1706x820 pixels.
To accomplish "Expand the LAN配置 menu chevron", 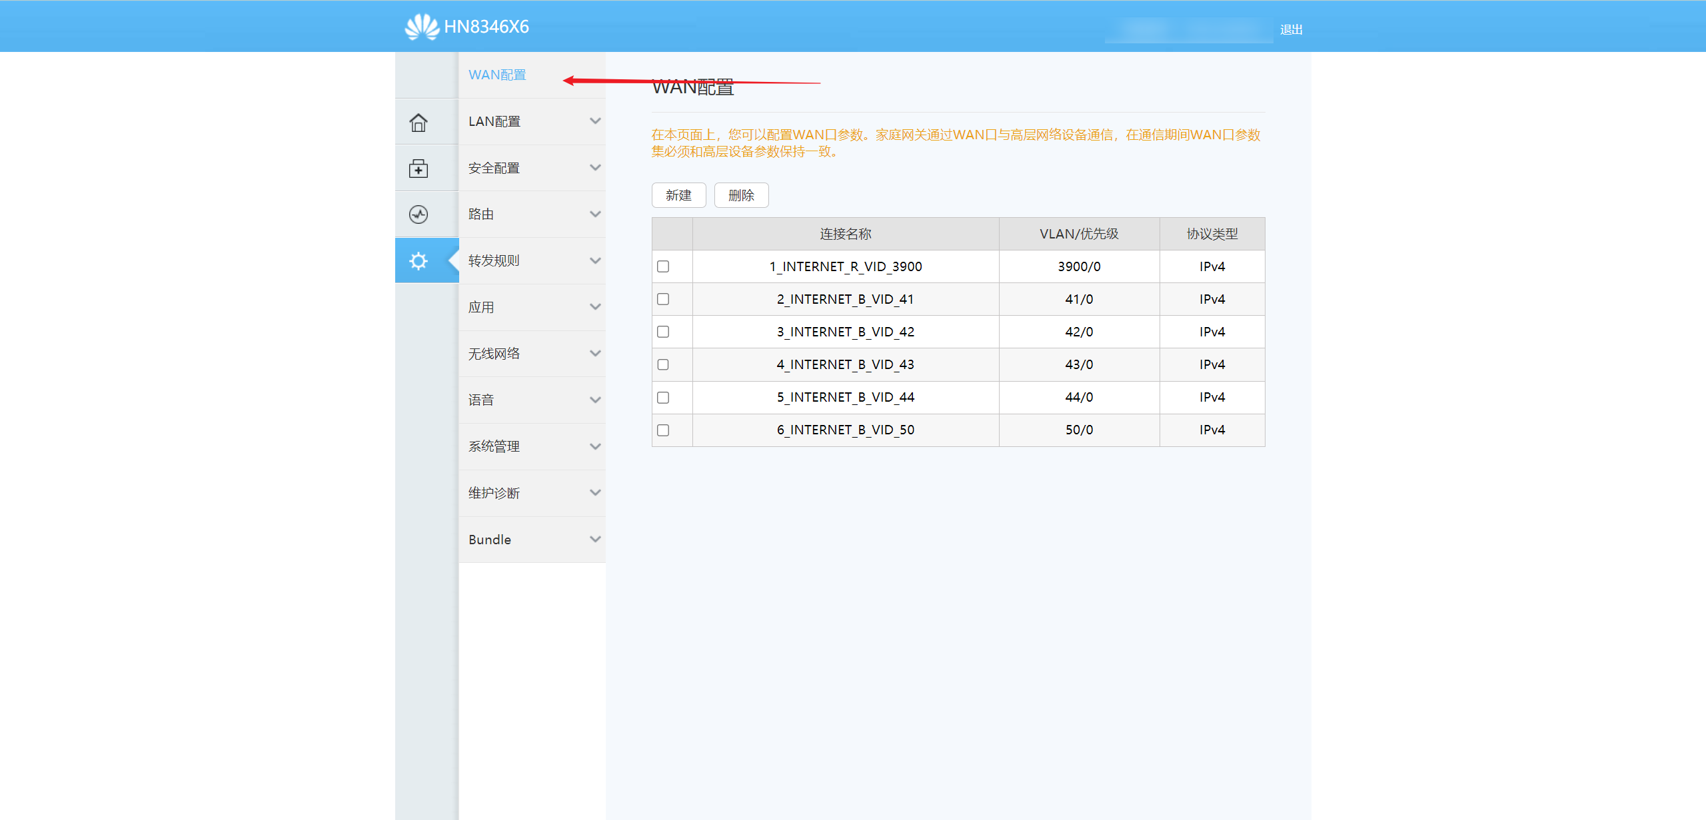I will point(595,121).
